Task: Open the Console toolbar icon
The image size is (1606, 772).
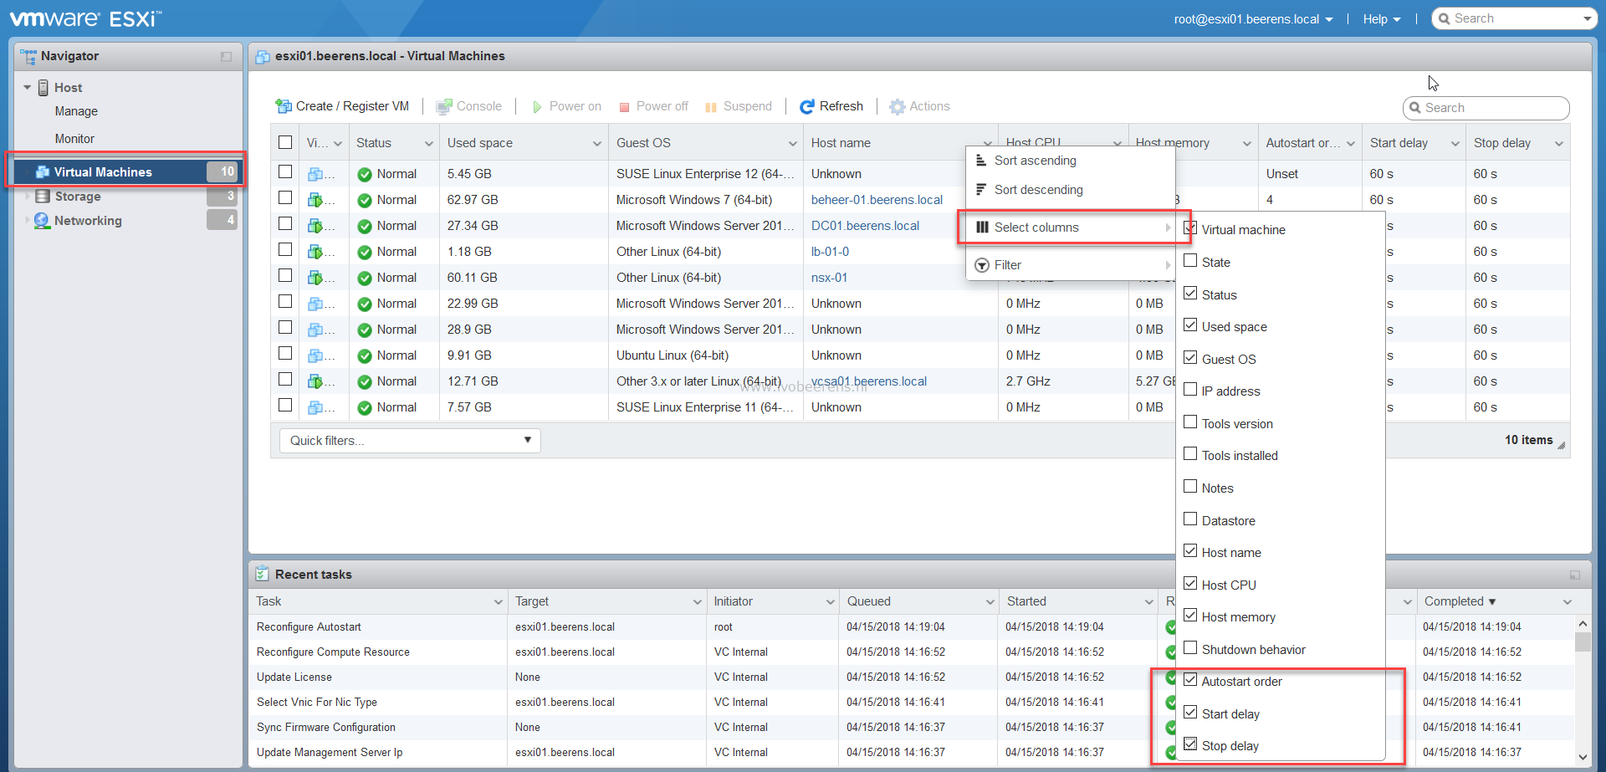Action: pyautogui.click(x=443, y=107)
